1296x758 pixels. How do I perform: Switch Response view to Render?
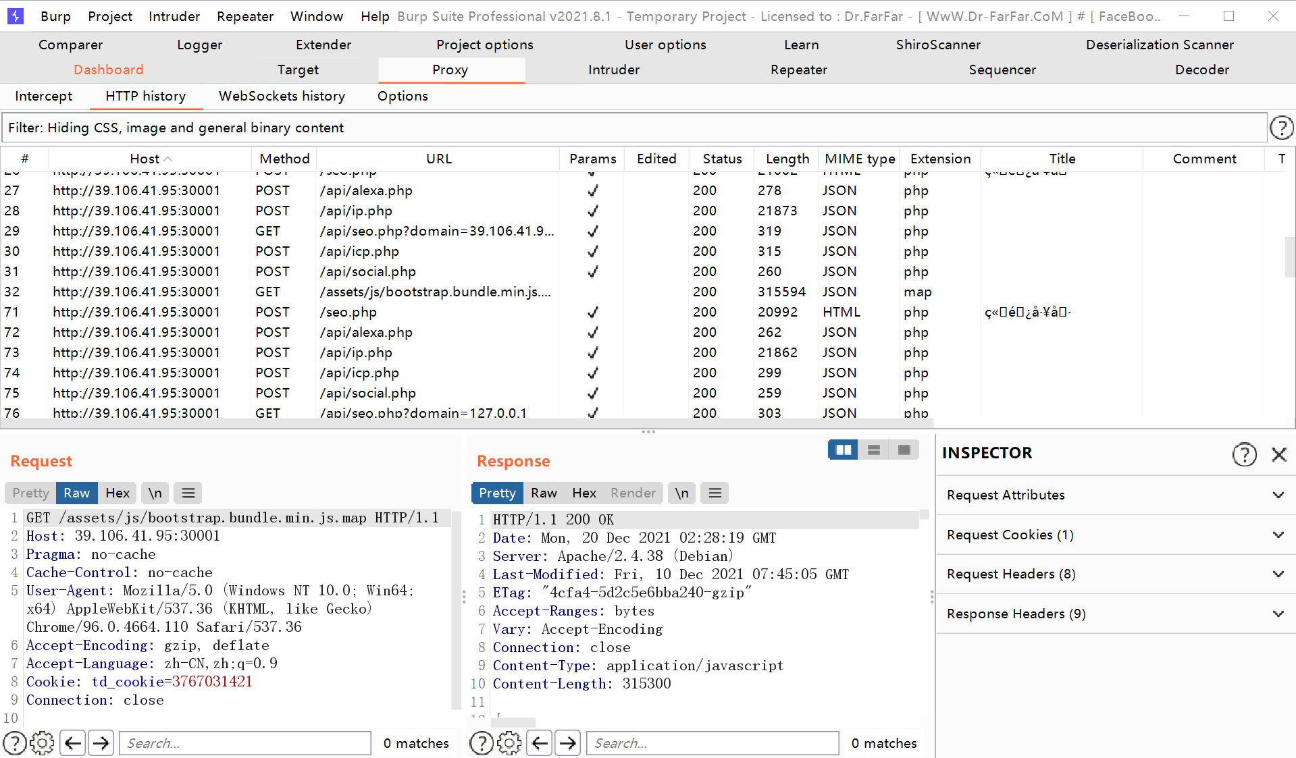pyautogui.click(x=633, y=493)
